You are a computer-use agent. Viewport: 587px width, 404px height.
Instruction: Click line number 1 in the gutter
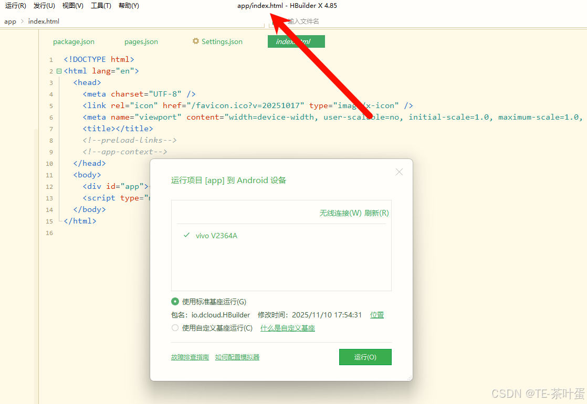pyautogui.click(x=51, y=60)
